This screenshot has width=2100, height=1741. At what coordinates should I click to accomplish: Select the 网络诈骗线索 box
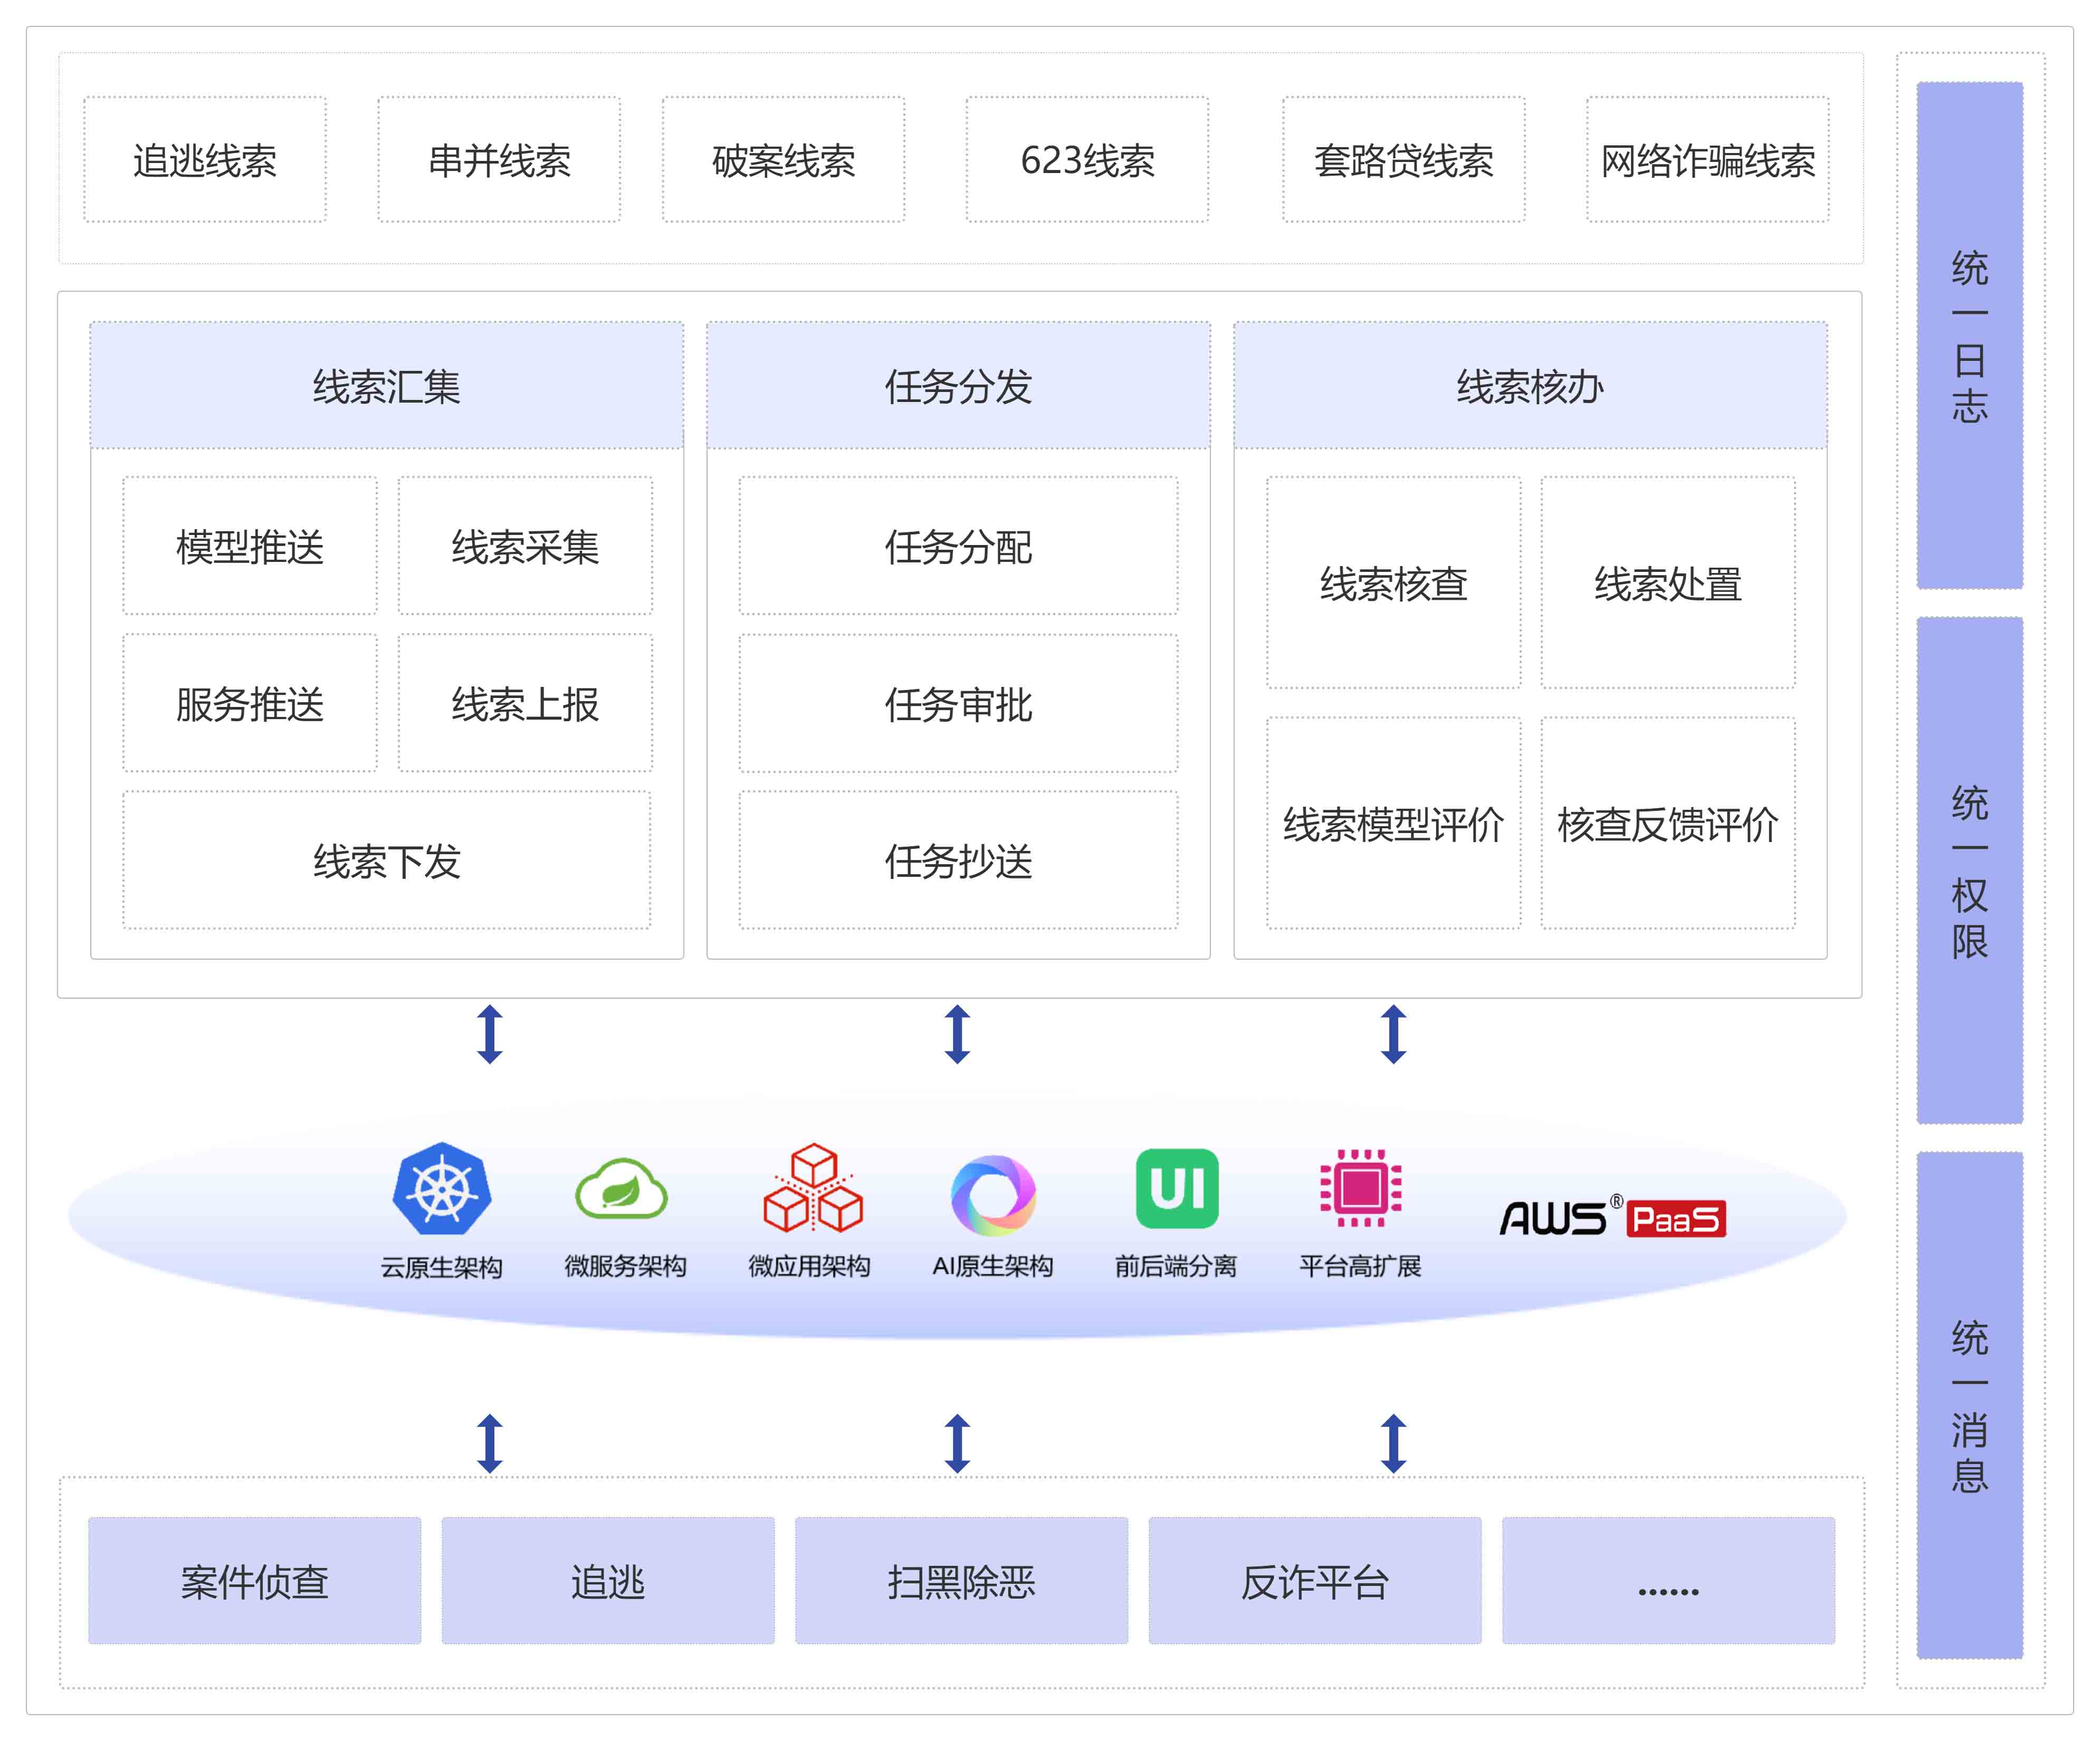[x=1707, y=160]
